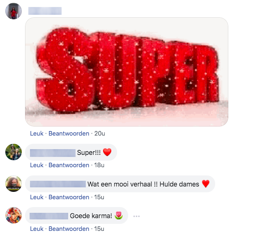255x235 pixels.
Task: Click Beantwoorden under the 'Goede karma!' comment
Action: coord(69,229)
